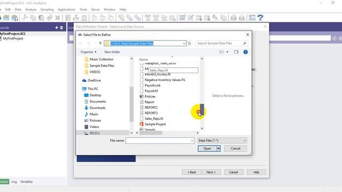Open the Applications menu
This screenshot has width=342, height=192.
pos(66,10)
